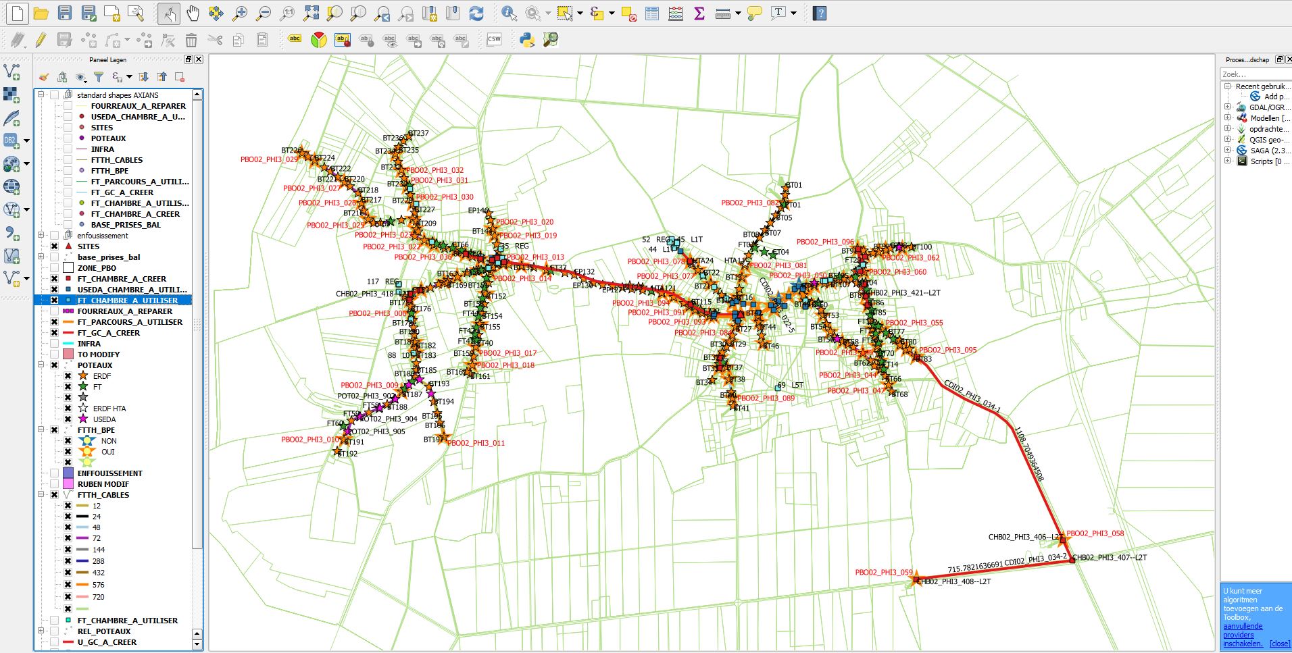Click Expand All icon in layers panel
Image resolution: width=1292 pixels, height=653 pixels.
pyautogui.click(x=143, y=77)
